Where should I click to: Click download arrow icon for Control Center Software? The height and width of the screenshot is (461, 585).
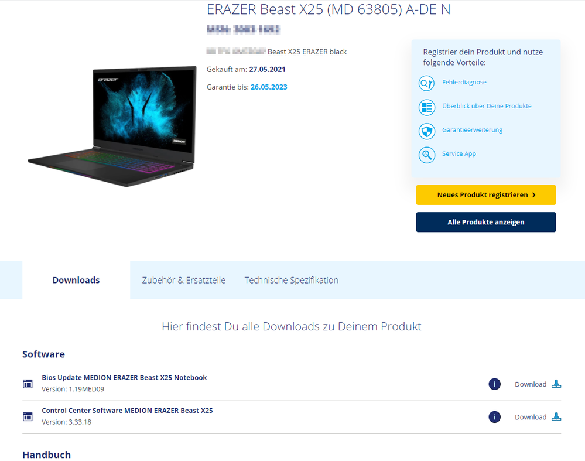pyautogui.click(x=556, y=416)
